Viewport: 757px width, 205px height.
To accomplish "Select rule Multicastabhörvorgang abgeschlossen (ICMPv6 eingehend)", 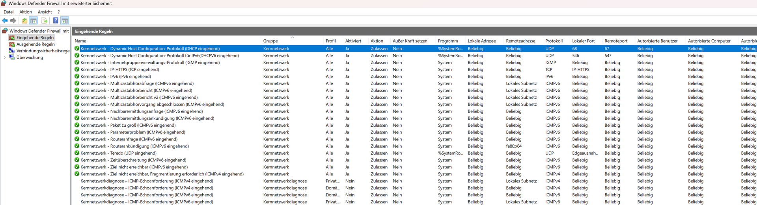I will tap(152, 104).
